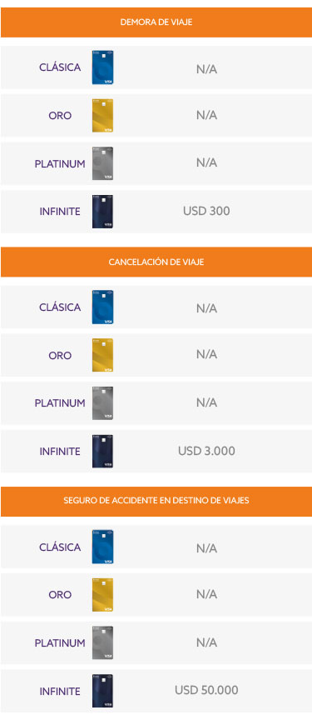Click the dark Infinite card beside USD 300
The width and height of the screenshot is (312, 725).
coord(102,212)
